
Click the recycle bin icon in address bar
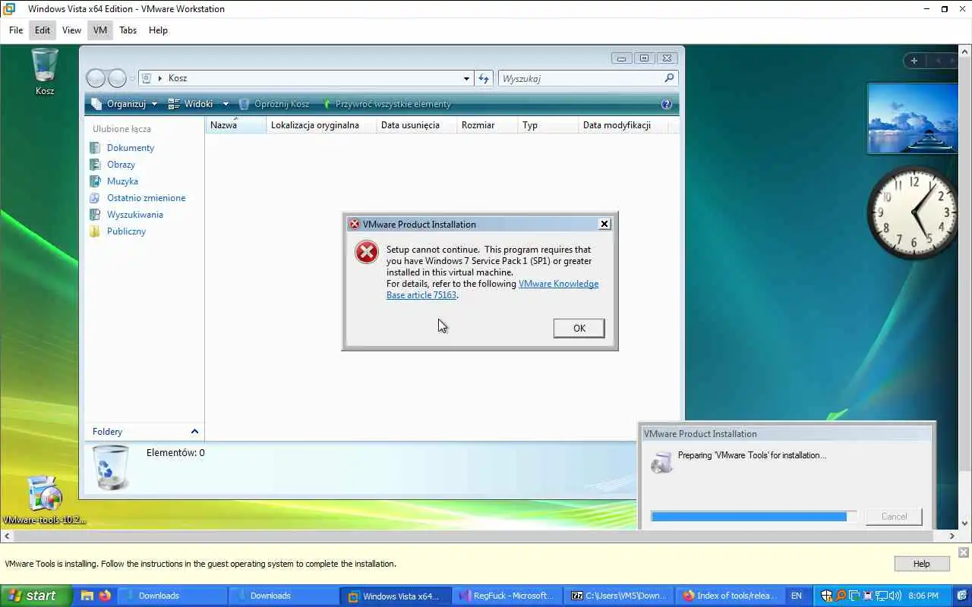pyautogui.click(x=147, y=78)
